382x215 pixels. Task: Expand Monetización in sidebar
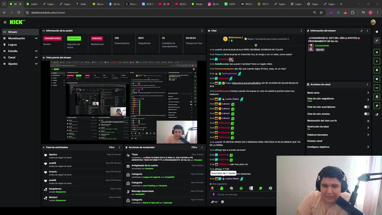(36, 38)
